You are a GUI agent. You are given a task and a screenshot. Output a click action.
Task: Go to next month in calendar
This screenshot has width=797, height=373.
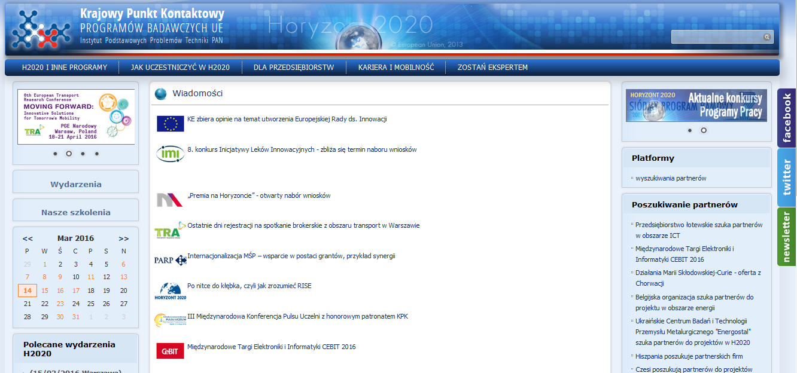coord(124,239)
